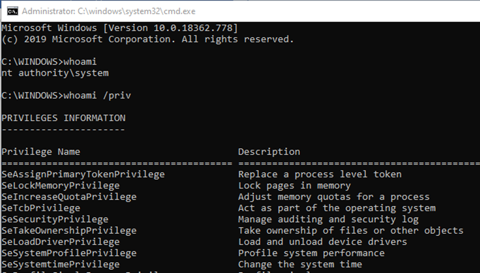
Task: Click the PRIVILEGES INFORMATION heading
Action: (x=63, y=118)
